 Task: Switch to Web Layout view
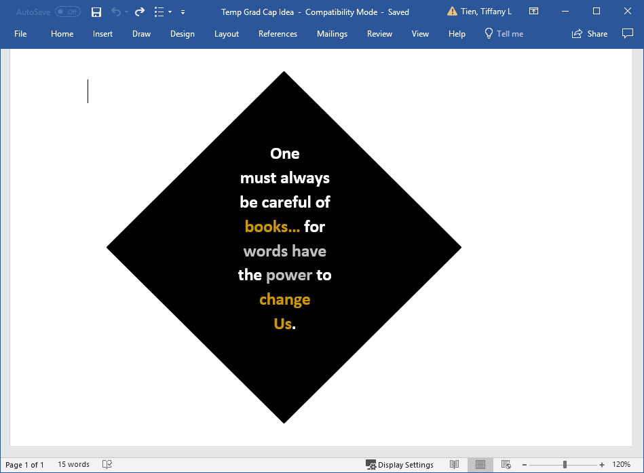506,464
